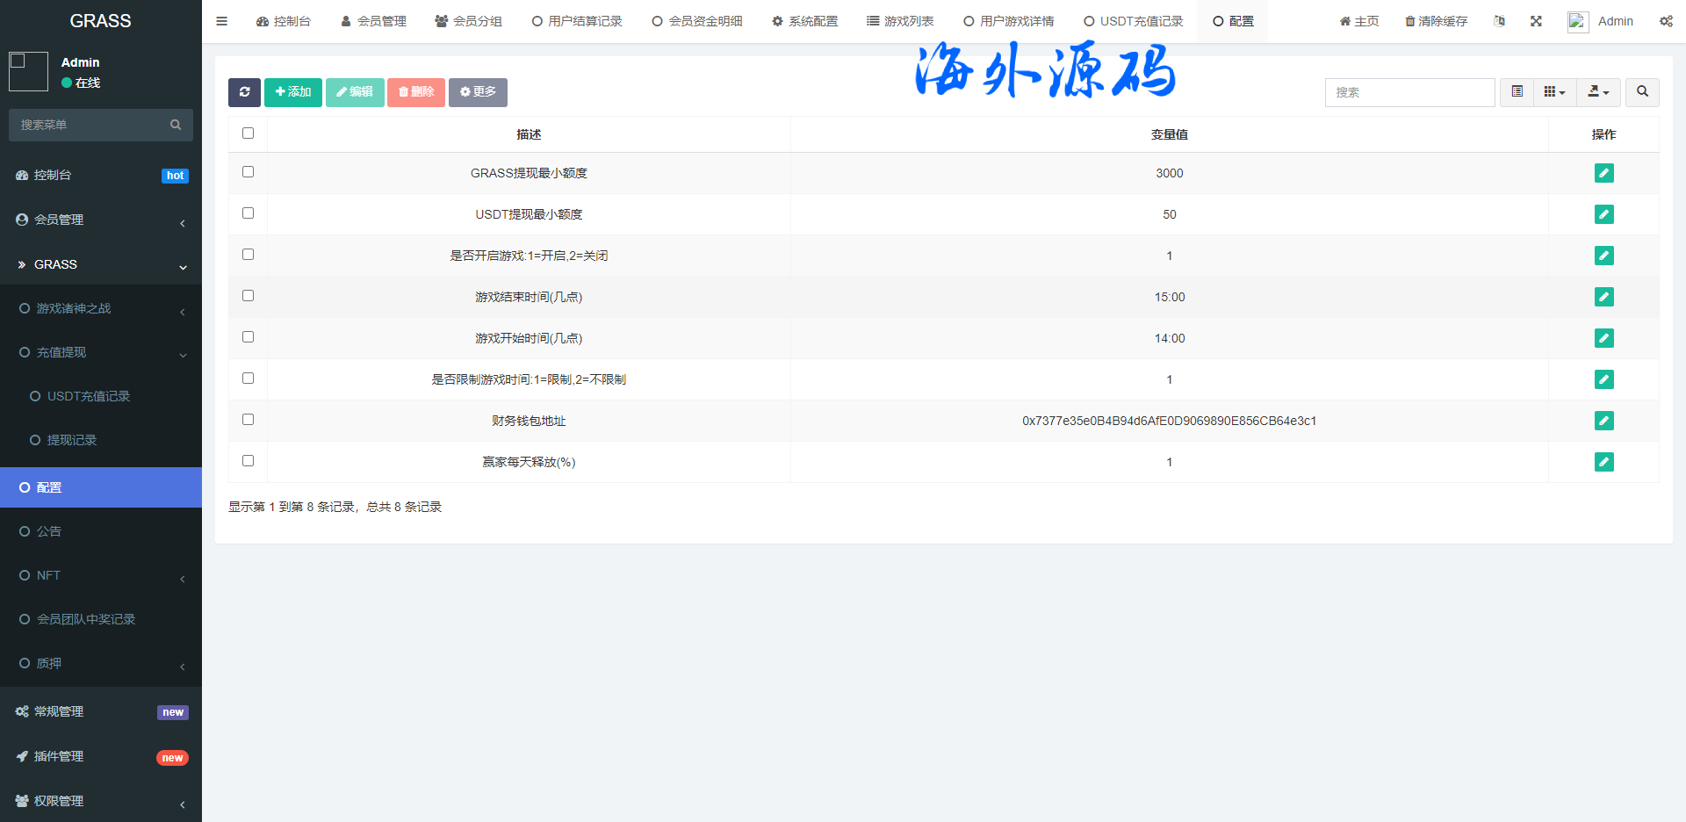Select the checkbox for 游戏结束时间 row

248,296
